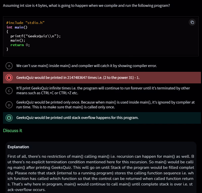Select the option D radio circle
The height and width of the screenshot is (193, 202).
click(x=9, y=105)
